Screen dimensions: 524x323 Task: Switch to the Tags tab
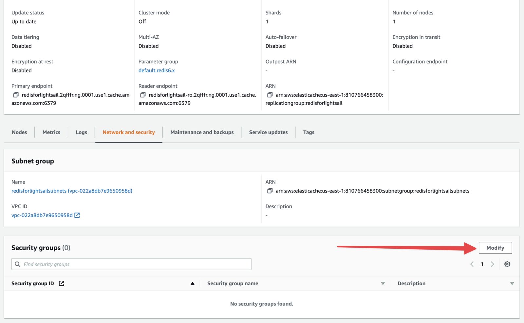click(309, 132)
